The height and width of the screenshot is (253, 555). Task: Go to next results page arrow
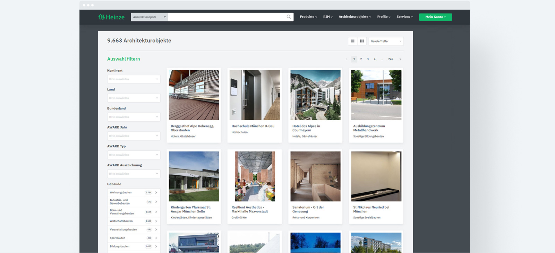tap(400, 59)
